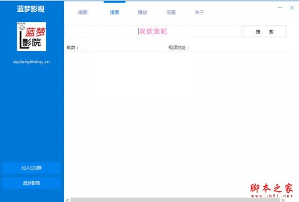Image resolution: width=299 pixels, height=202 pixels.
Task: Click the 集数 column header
Action: coord(73,48)
